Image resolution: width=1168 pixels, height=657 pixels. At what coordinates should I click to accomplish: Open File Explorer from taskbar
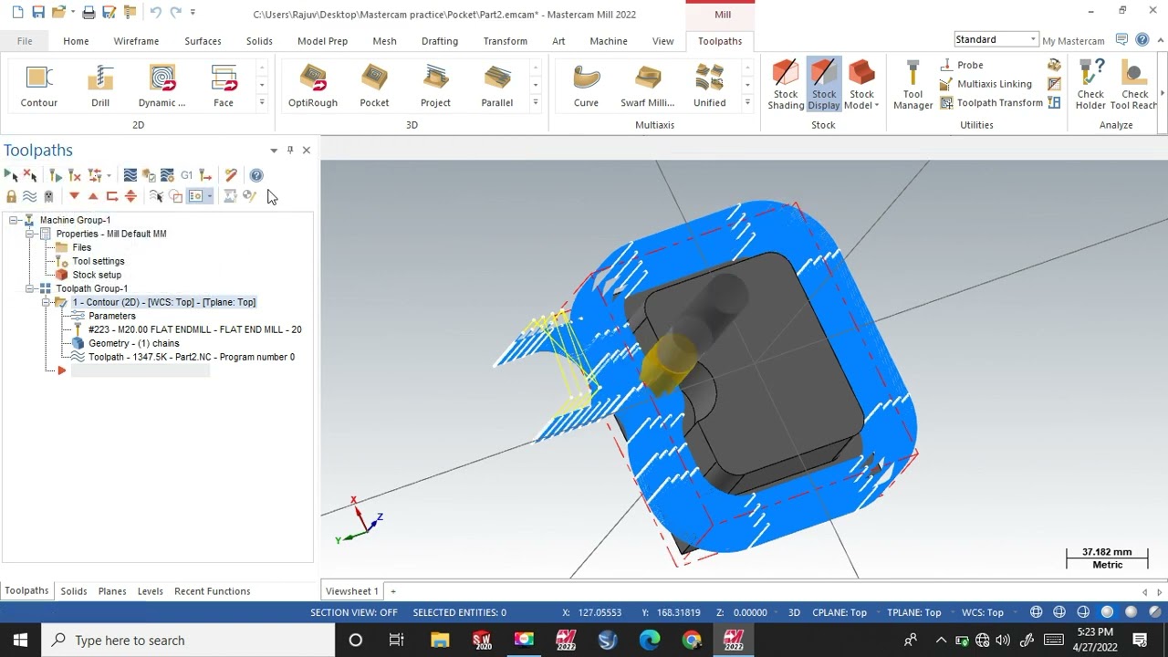pos(439,641)
